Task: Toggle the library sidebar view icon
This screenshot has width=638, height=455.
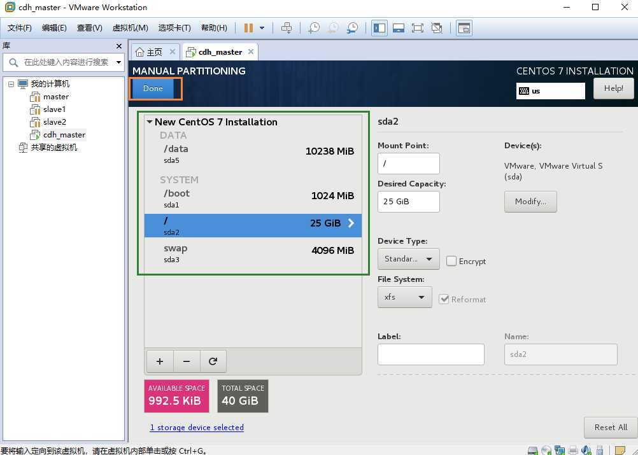Action: pos(379,27)
